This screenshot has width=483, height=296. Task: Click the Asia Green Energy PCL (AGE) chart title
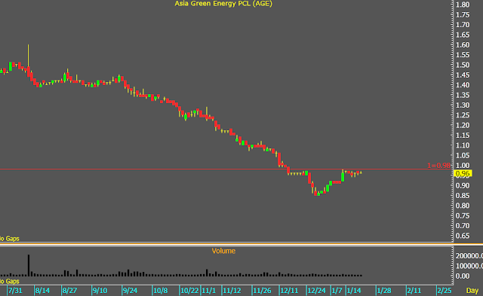pos(223,4)
